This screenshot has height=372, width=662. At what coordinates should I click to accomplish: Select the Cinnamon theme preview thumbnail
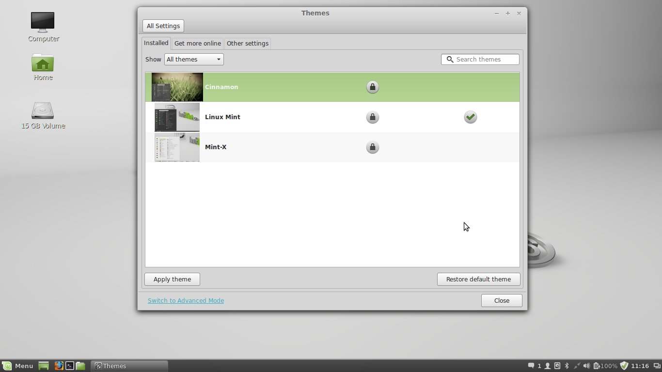pyautogui.click(x=177, y=87)
